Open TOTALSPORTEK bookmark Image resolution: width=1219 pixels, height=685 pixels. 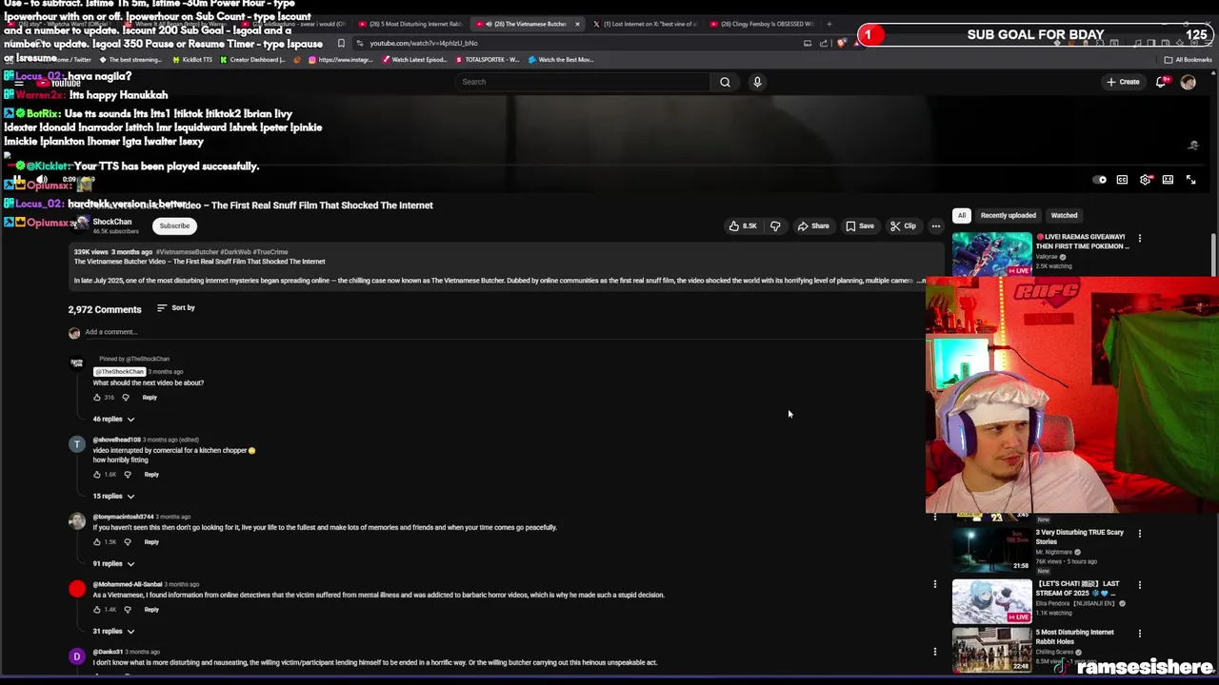tap(488, 60)
